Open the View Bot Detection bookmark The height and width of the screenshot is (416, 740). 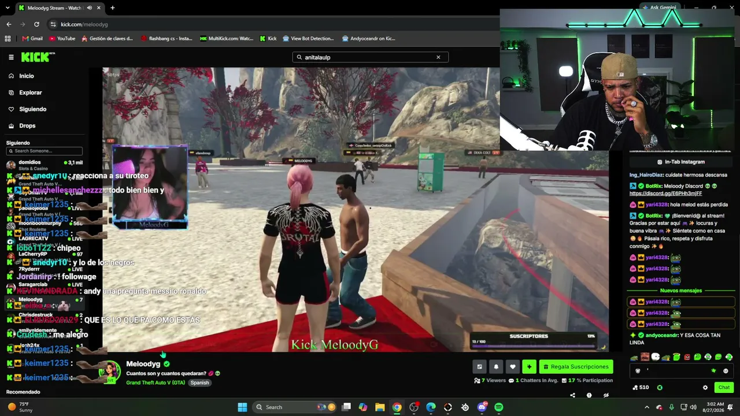pos(308,39)
